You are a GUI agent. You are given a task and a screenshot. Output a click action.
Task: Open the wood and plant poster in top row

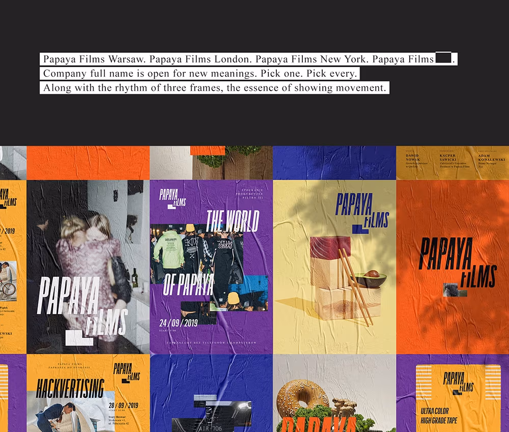pos(211,163)
